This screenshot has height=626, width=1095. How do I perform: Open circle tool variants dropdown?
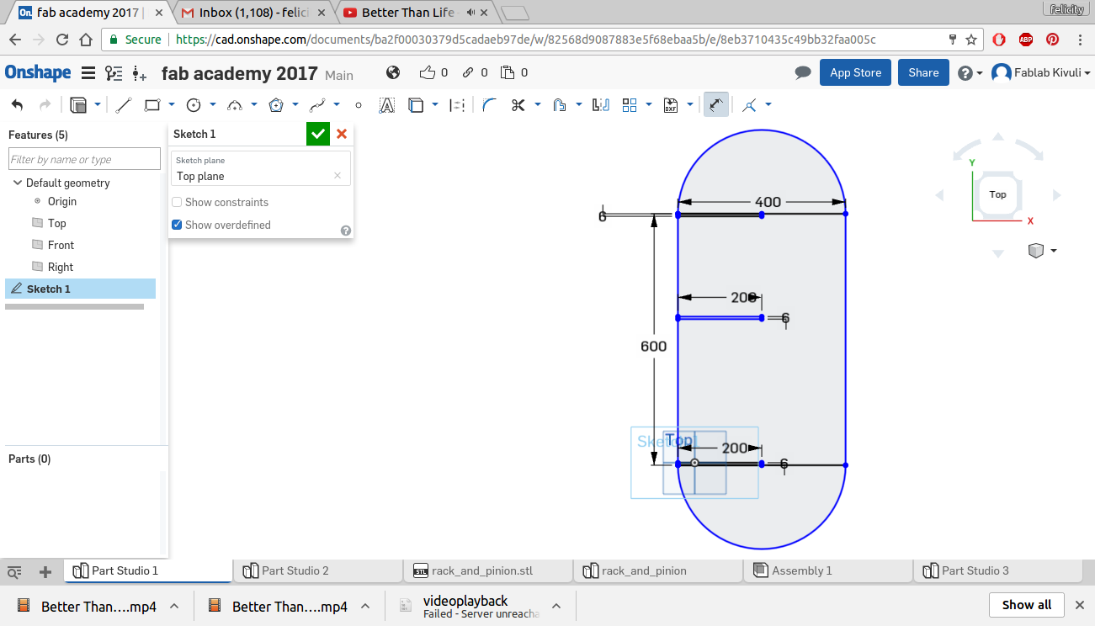coord(213,105)
